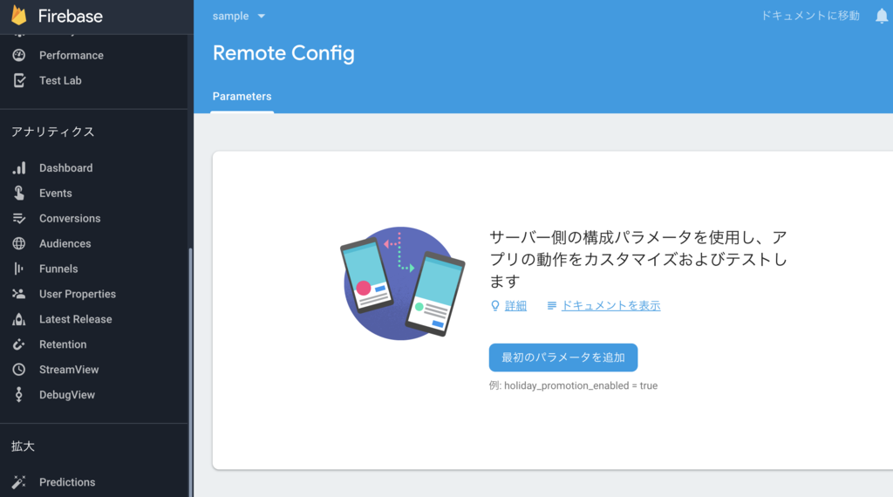
Task: Click the Firebase title text
Action: coord(71,16)
